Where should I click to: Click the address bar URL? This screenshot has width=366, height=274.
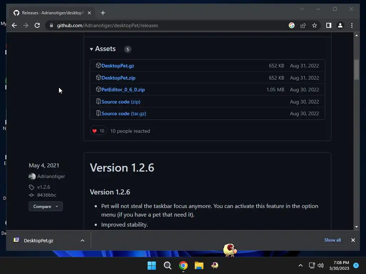click(108, 25)
